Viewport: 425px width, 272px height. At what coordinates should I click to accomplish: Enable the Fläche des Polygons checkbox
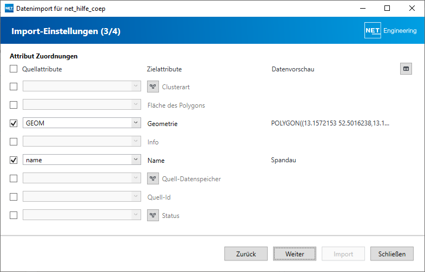click(14, 105)
